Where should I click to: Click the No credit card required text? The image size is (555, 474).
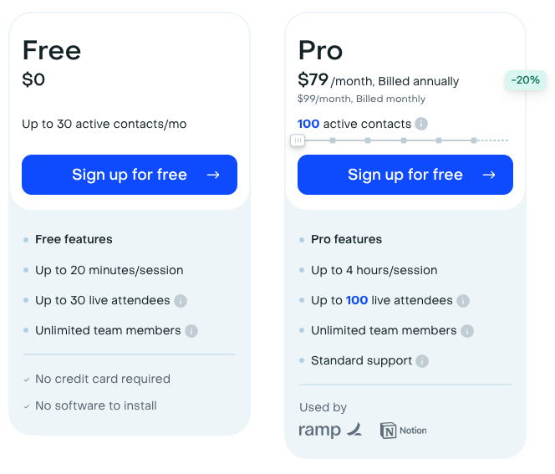(103, 379)
